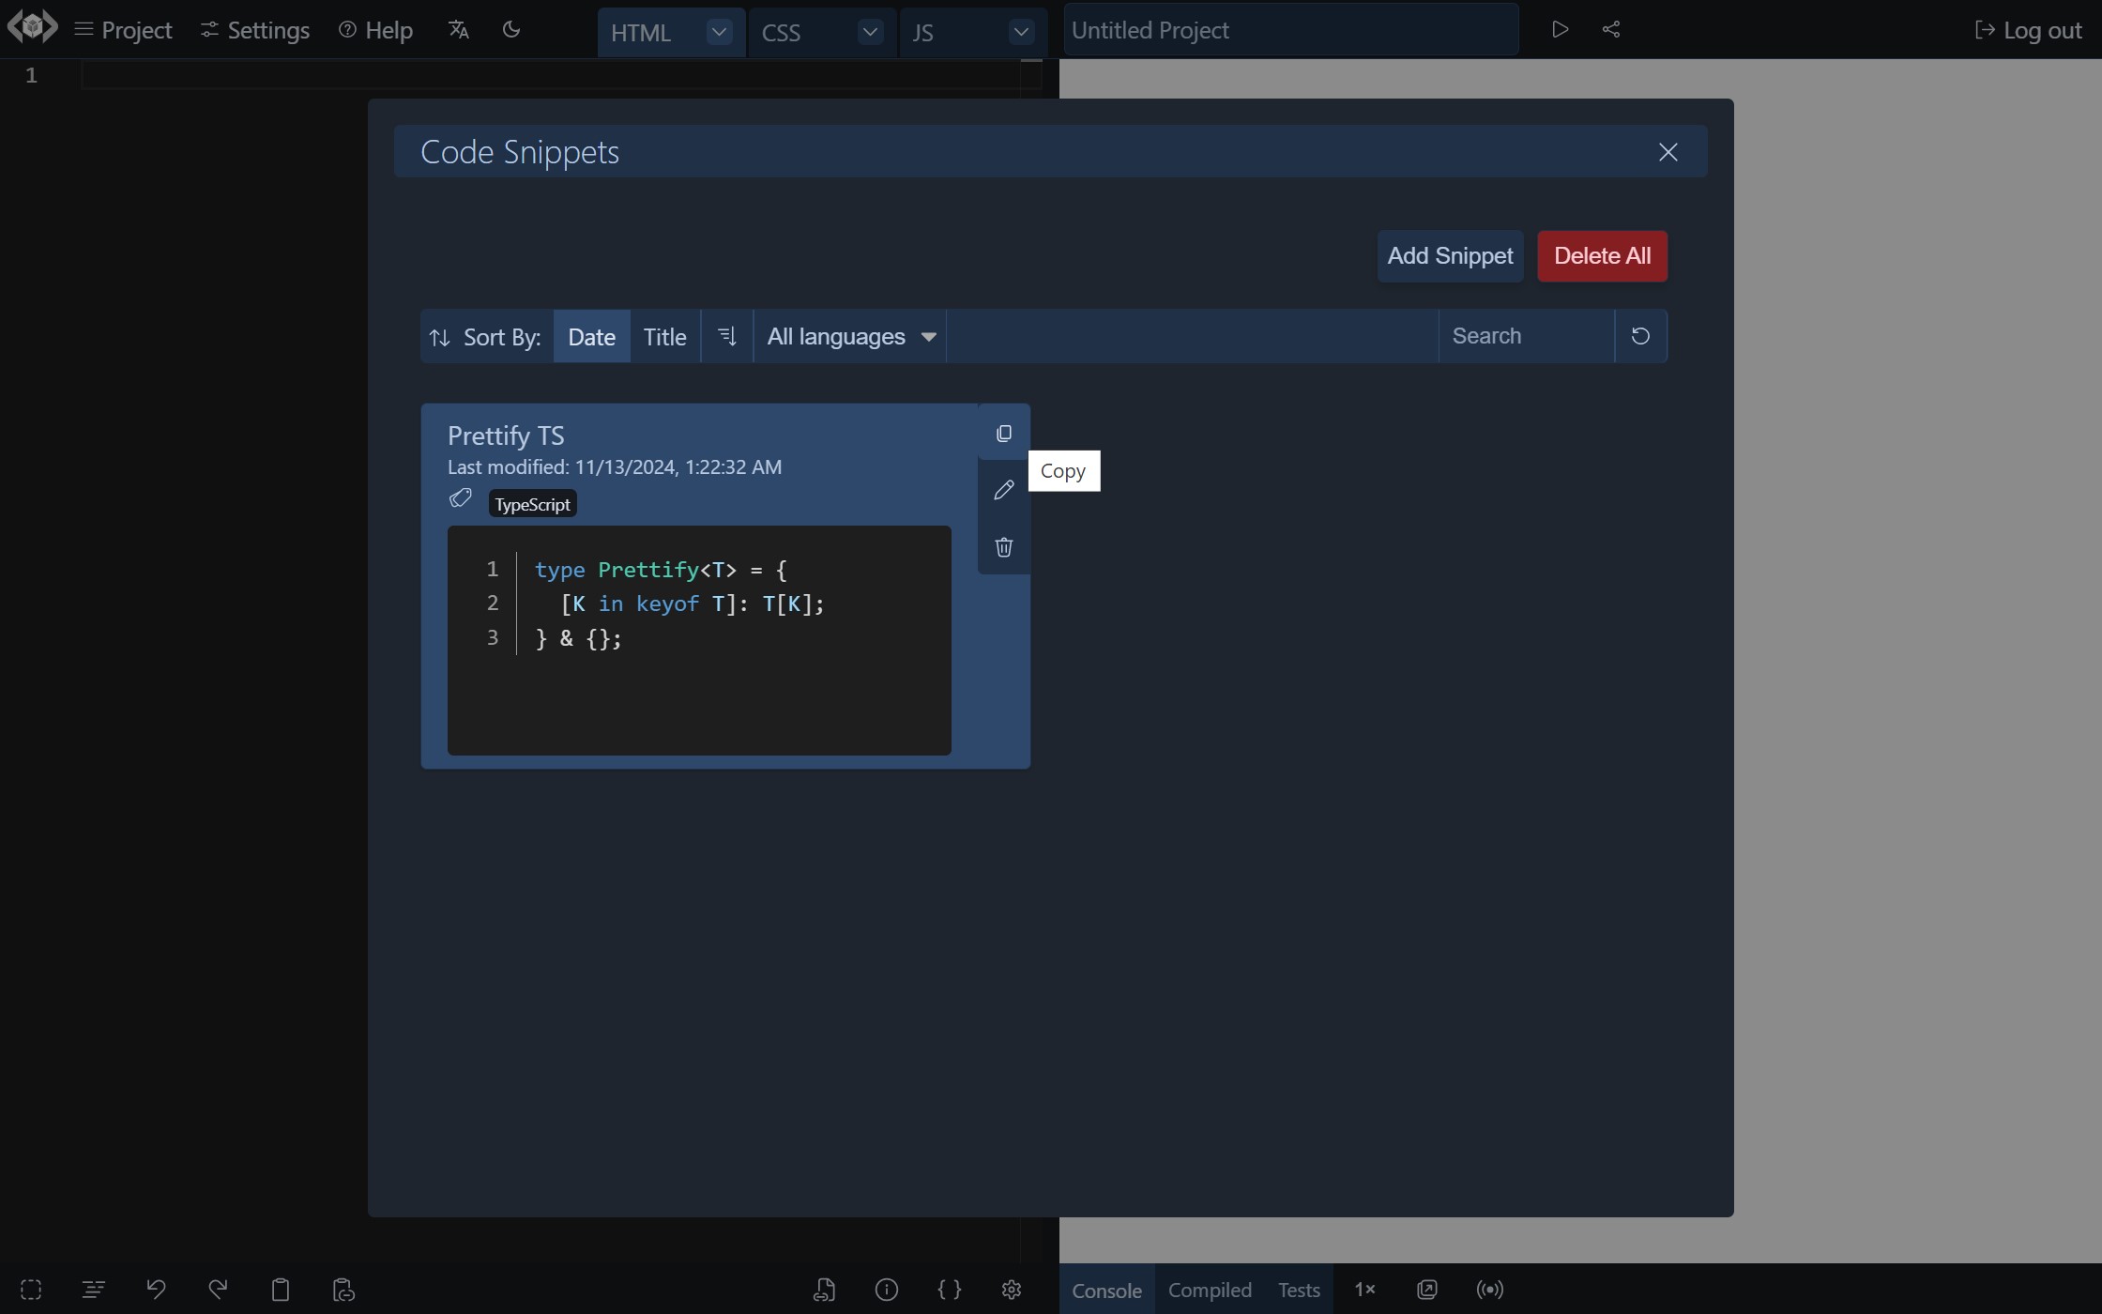The height and width of the screenshot is (1314, 2102).
Task: Copy the Prettify TS snippet
Action: pyautogui.click(x=1003, y=434)
